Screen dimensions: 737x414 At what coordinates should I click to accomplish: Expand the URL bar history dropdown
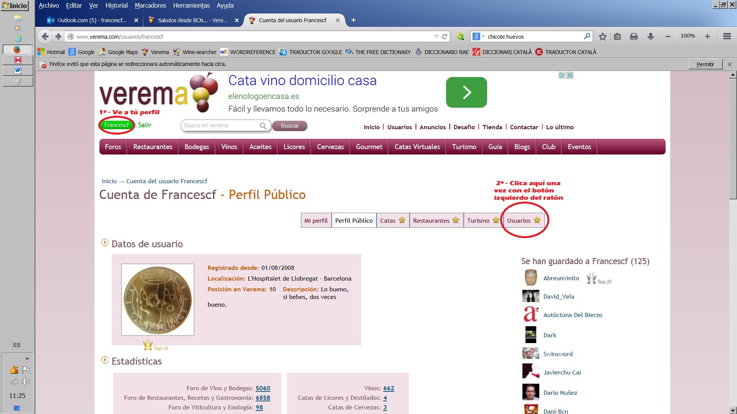pyautogui.click(x=436, y=36)
